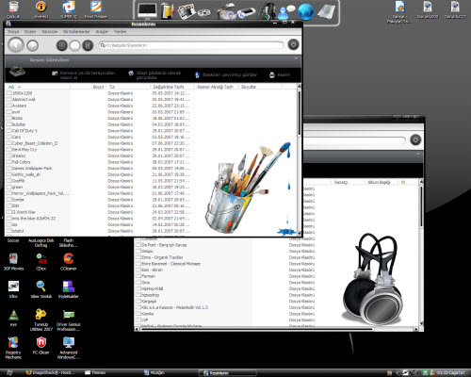Click the Themes button on the taskbar

tap(95, 373)
